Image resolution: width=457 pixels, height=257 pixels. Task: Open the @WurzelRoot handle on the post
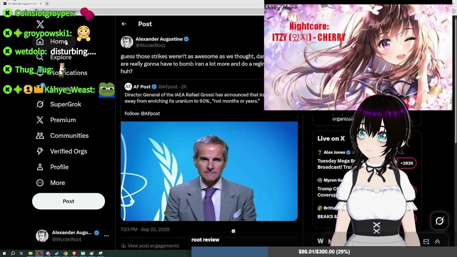(x=150, y=45)
